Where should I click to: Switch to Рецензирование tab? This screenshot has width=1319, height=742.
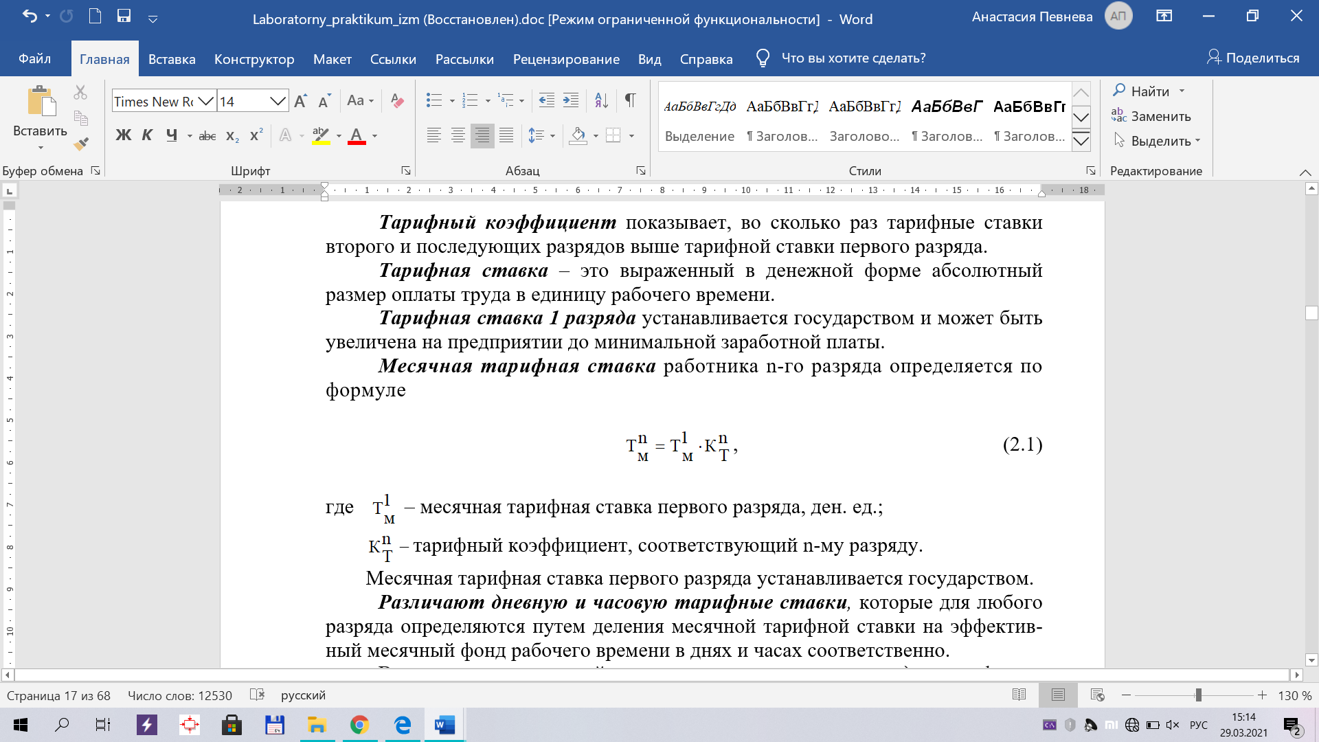click(566, 59)
